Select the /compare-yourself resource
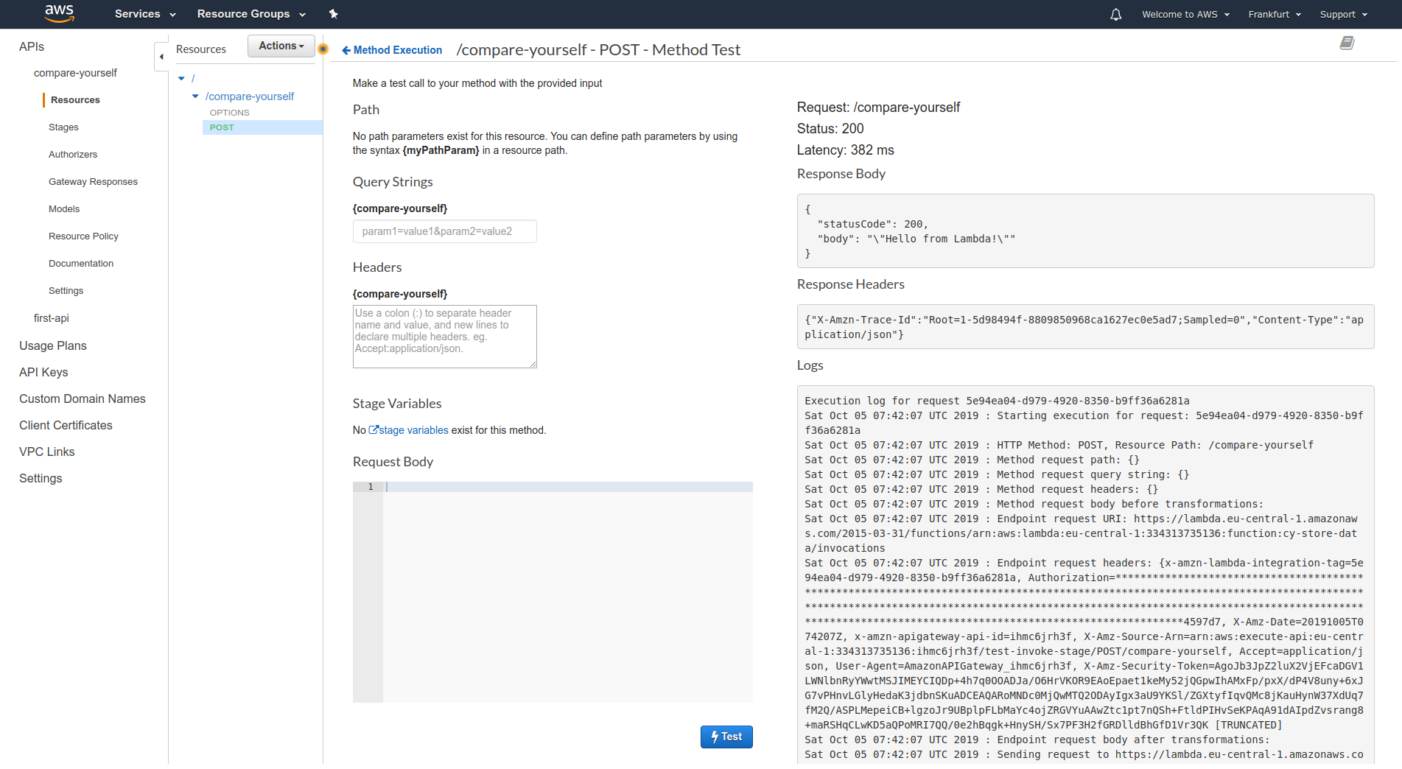This screenshot has height=769, width=1402. pos(250,96)
